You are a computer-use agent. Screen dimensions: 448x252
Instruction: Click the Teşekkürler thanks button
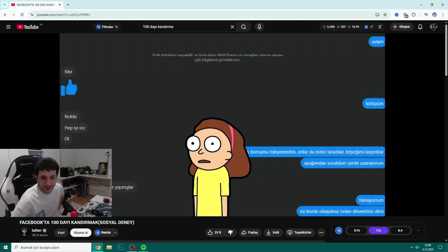299,232
